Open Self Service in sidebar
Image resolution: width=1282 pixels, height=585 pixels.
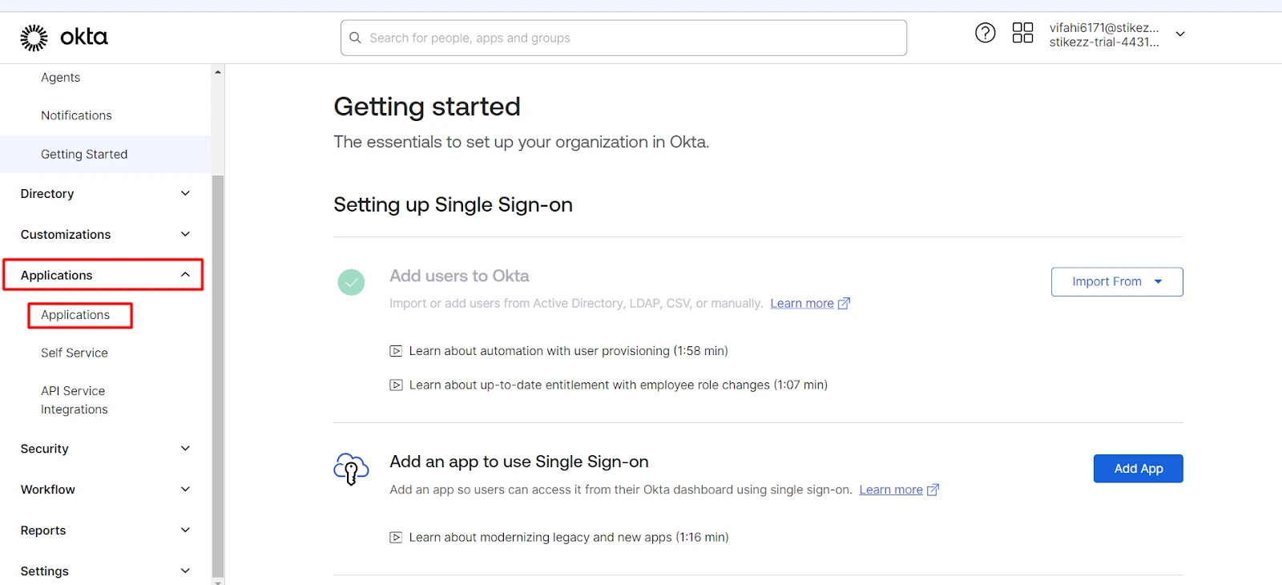pyautogui.click(x=75, y=353)
